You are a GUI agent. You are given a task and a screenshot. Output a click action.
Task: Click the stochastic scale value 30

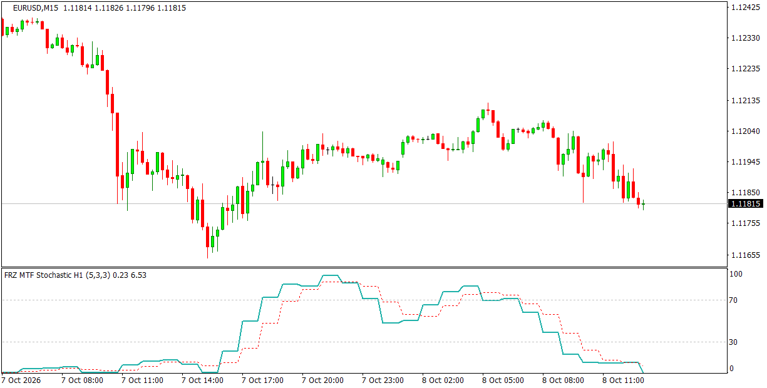click(x=734, y=342)
